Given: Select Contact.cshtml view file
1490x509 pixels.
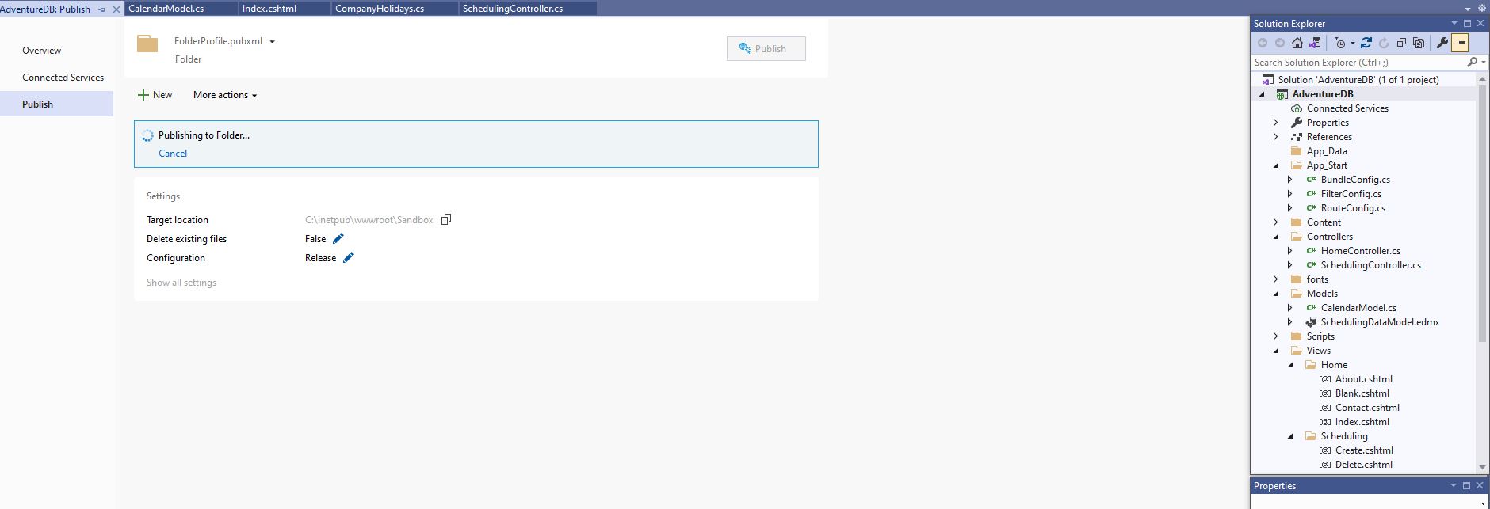Looking at the screenshot, I should pyautogui.click(x=1367, y=408).
